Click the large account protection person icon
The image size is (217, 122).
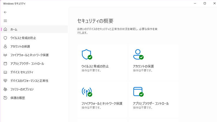click(x=138, y=54)
